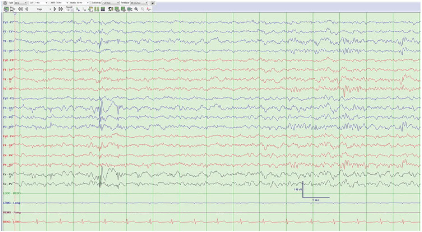Click the red and green vertical bars icon
This screenshot has height=232, width=422.
pos(97,9)
